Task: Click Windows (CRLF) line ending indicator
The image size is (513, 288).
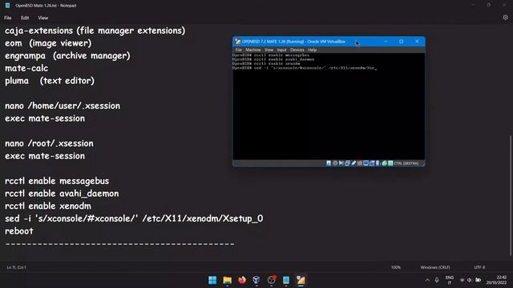Action: (435, 267)
